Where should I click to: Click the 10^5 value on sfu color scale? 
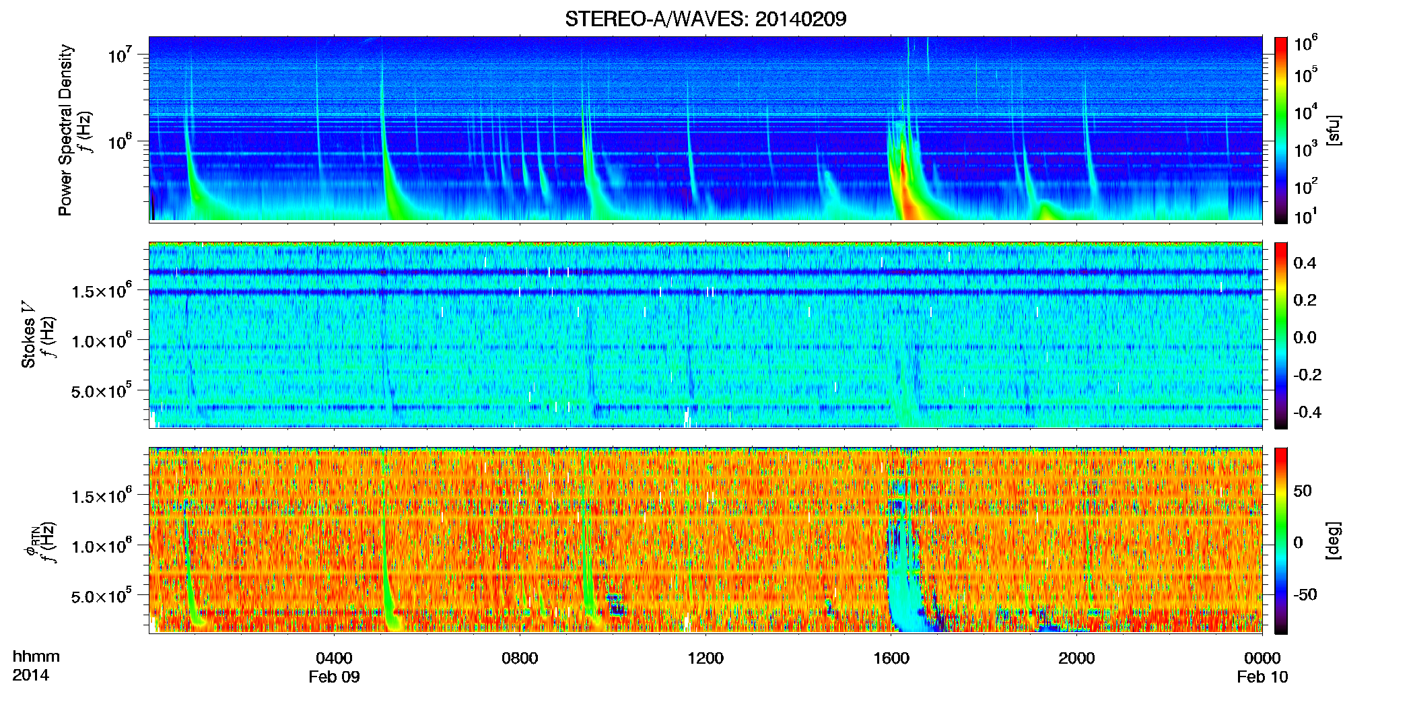point(1306,75)
